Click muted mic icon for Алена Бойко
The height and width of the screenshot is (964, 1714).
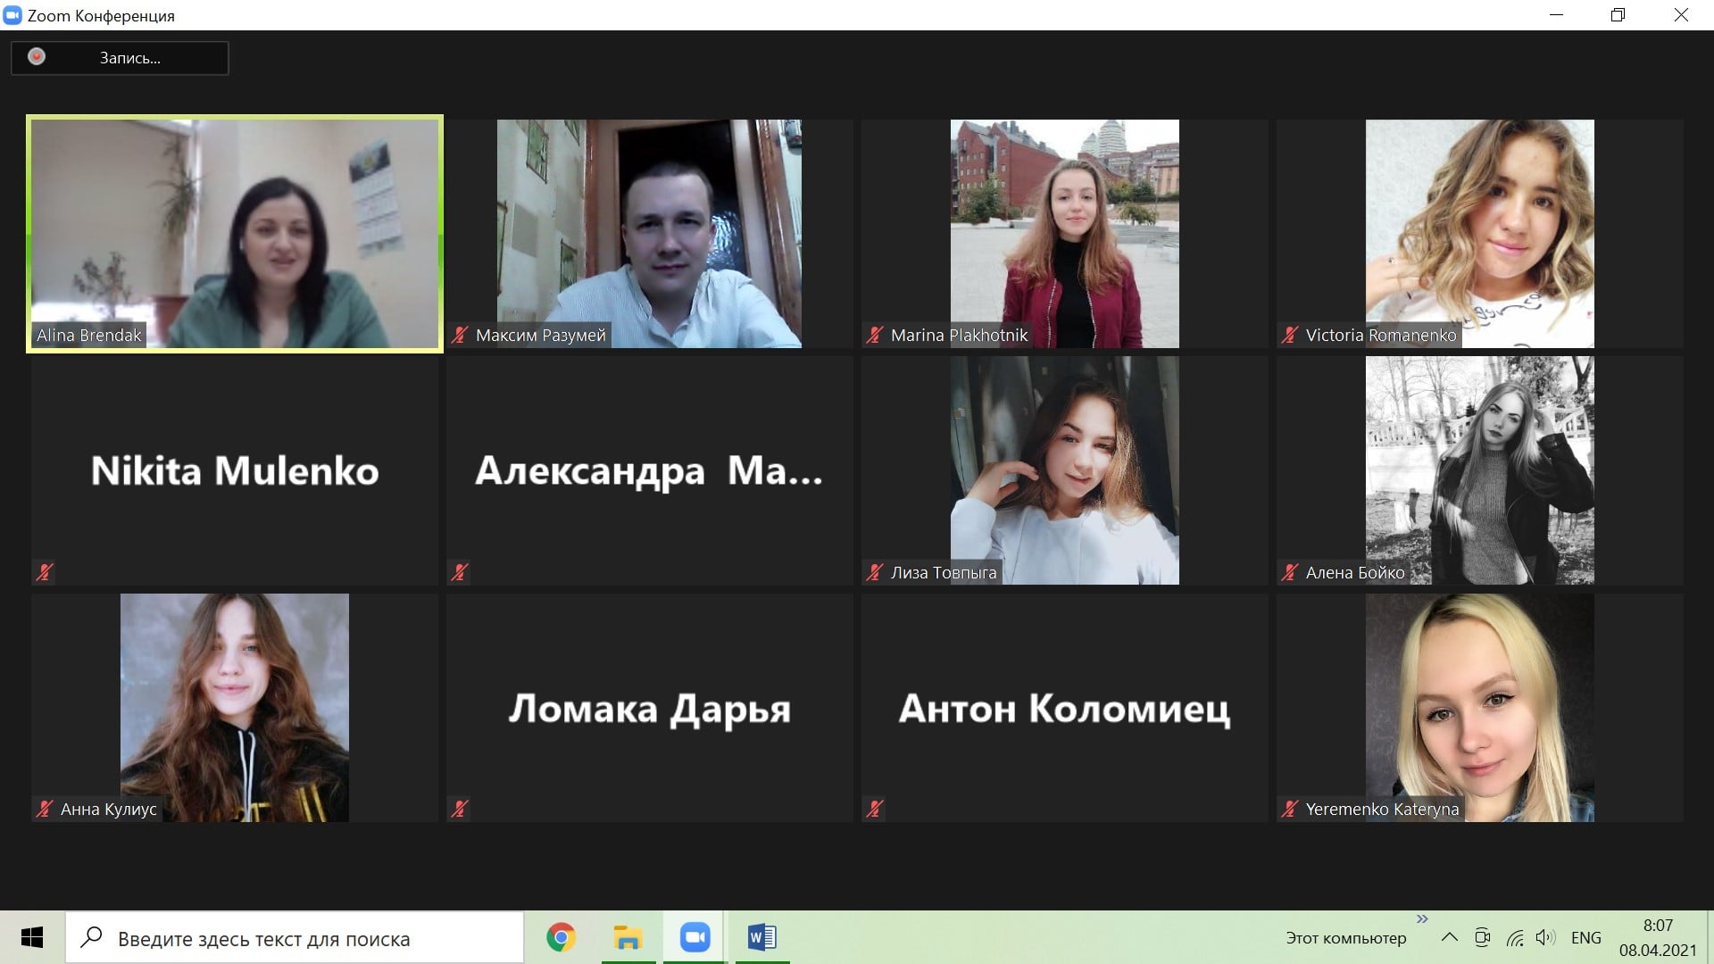point(1290,572)
